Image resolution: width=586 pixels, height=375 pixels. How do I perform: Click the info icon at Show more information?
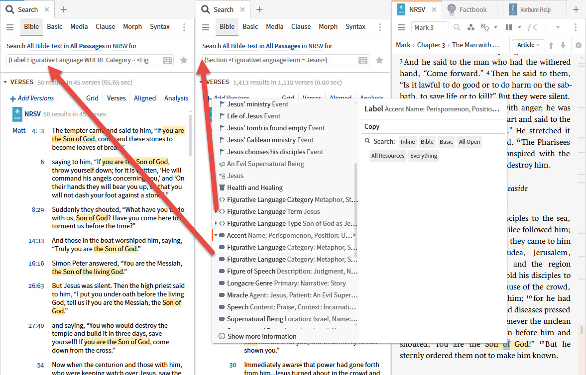click(x=222, y=336)
